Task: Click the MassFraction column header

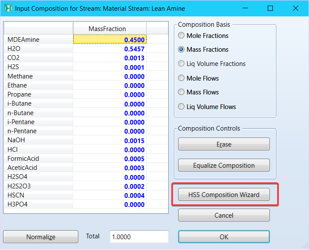Action: pos(108,28)
